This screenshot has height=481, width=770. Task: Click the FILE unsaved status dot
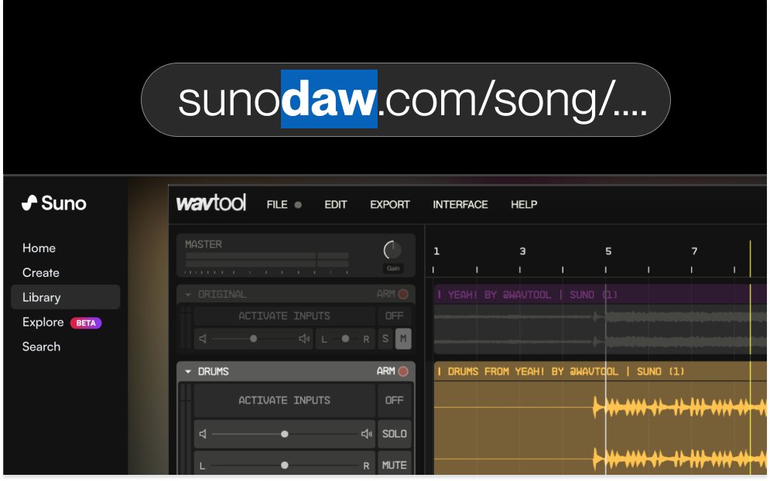(x=298, y=205)
